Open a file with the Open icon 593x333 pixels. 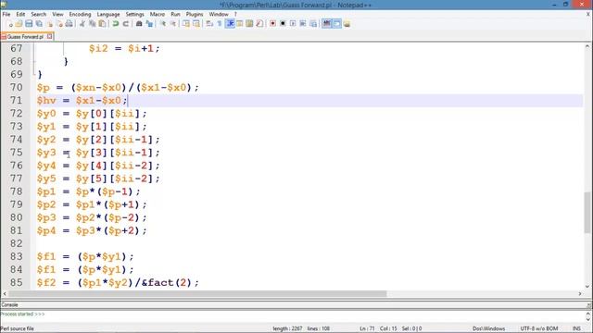19,24
